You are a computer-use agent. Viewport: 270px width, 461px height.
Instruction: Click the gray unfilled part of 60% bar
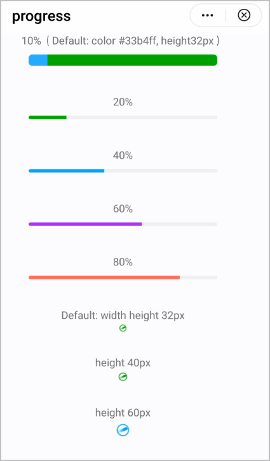179,224
